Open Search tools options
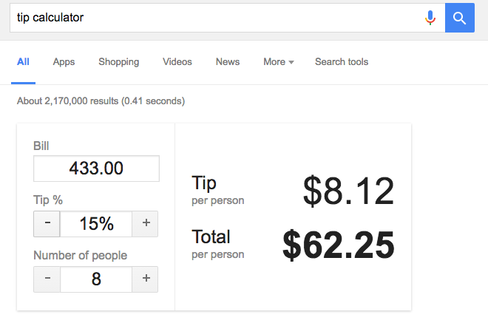The width and height of the screenshot is (488, 323). pos(342,62)
